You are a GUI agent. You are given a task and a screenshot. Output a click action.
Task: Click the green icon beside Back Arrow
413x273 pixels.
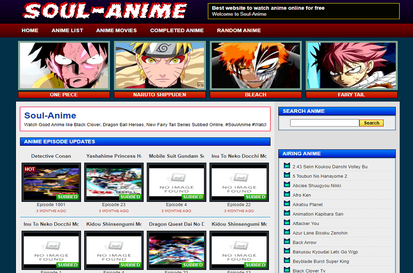(x=287, y=242)
